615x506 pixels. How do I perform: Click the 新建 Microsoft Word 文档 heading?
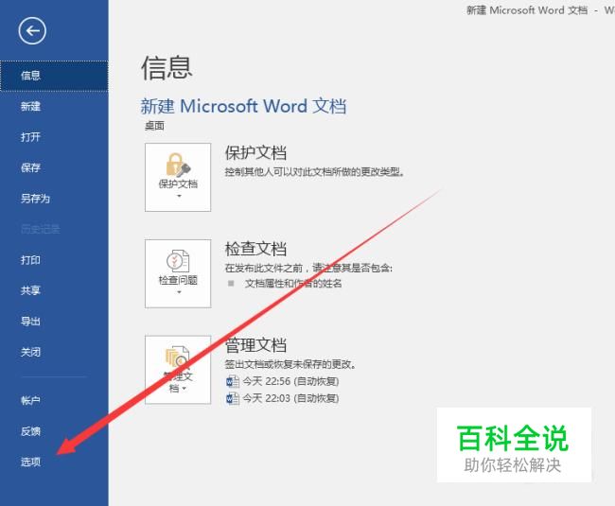243,106
